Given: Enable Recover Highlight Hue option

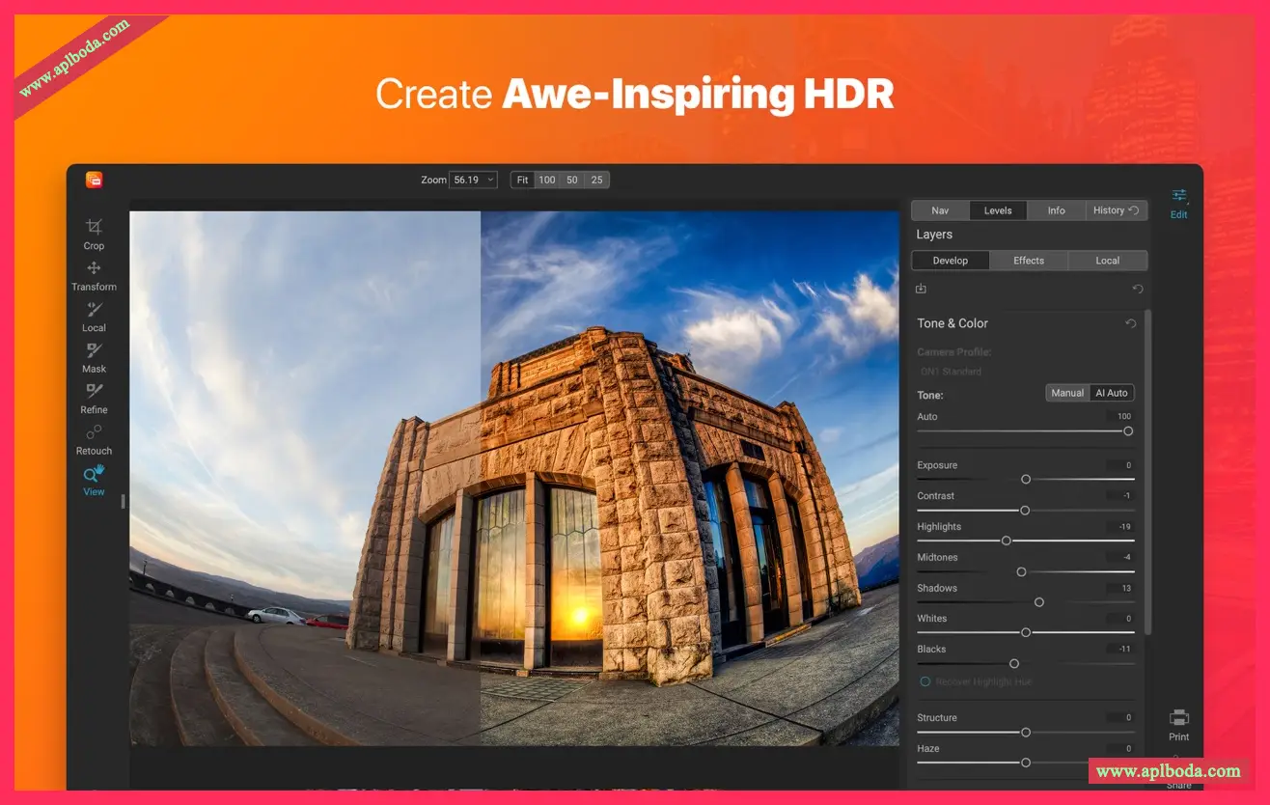Looking at the screenshot, I should pyautogui.click(x=925, y=681).
